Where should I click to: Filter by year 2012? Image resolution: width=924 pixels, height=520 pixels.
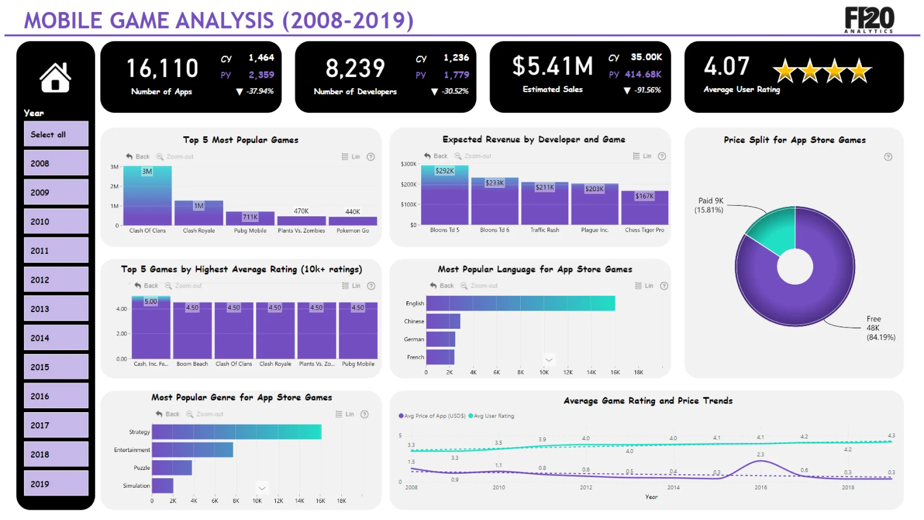pos(56,279)
